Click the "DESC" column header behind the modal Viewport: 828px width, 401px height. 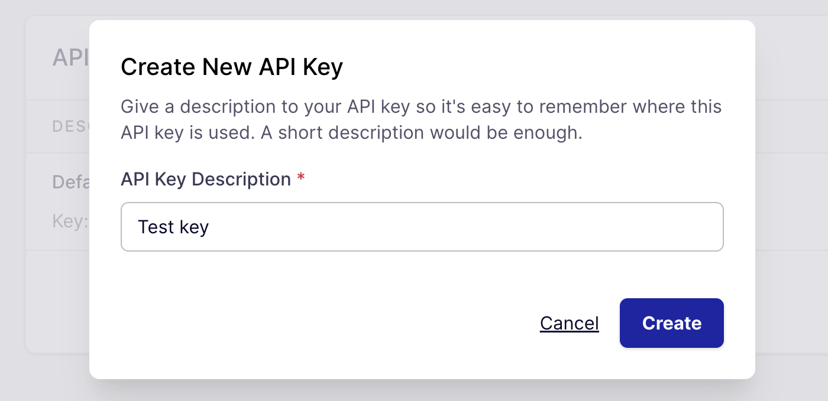point(70,126)
